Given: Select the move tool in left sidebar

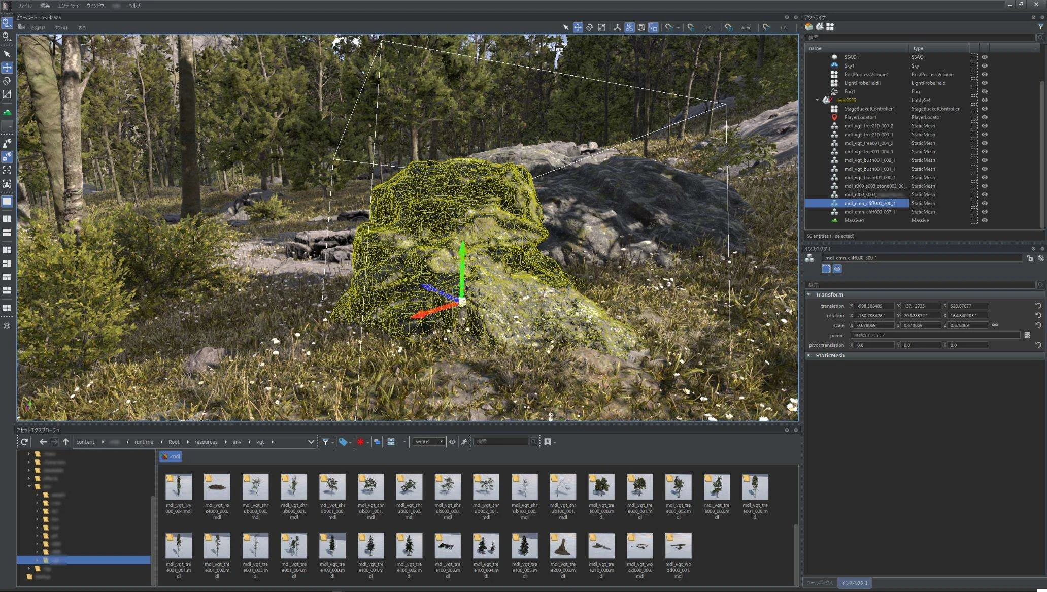Looking at the screenshot, I should [7, 68].
